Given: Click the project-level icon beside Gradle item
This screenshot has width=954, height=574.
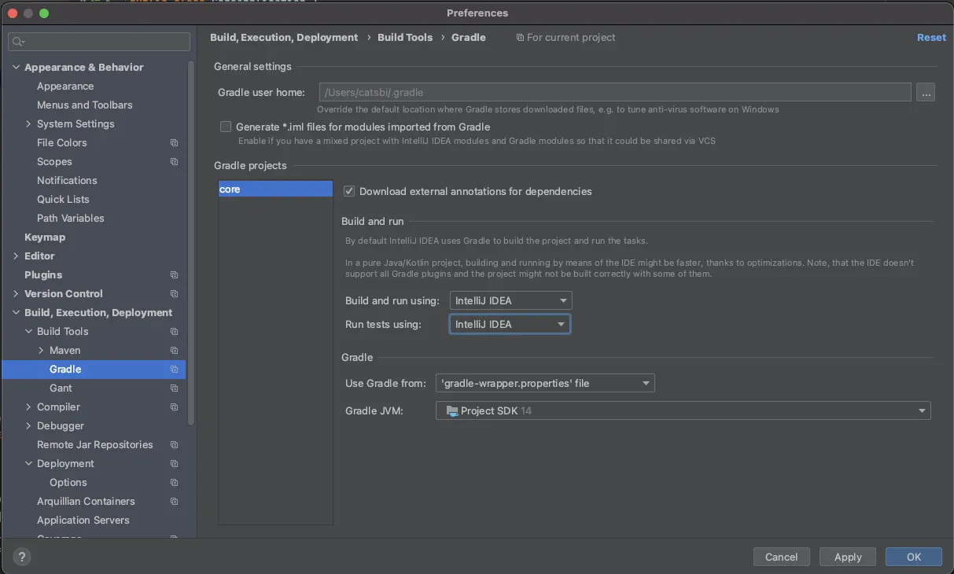Looking at the screenshot, I should pos(175,370).
